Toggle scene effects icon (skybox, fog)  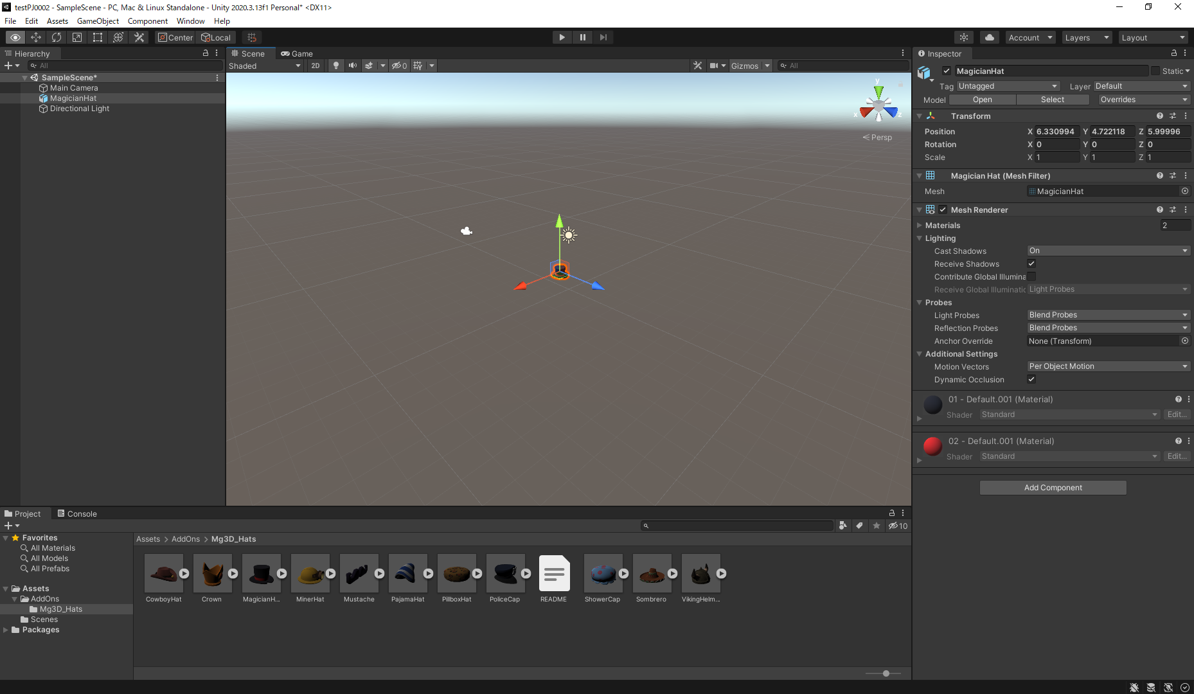(369, 66)
